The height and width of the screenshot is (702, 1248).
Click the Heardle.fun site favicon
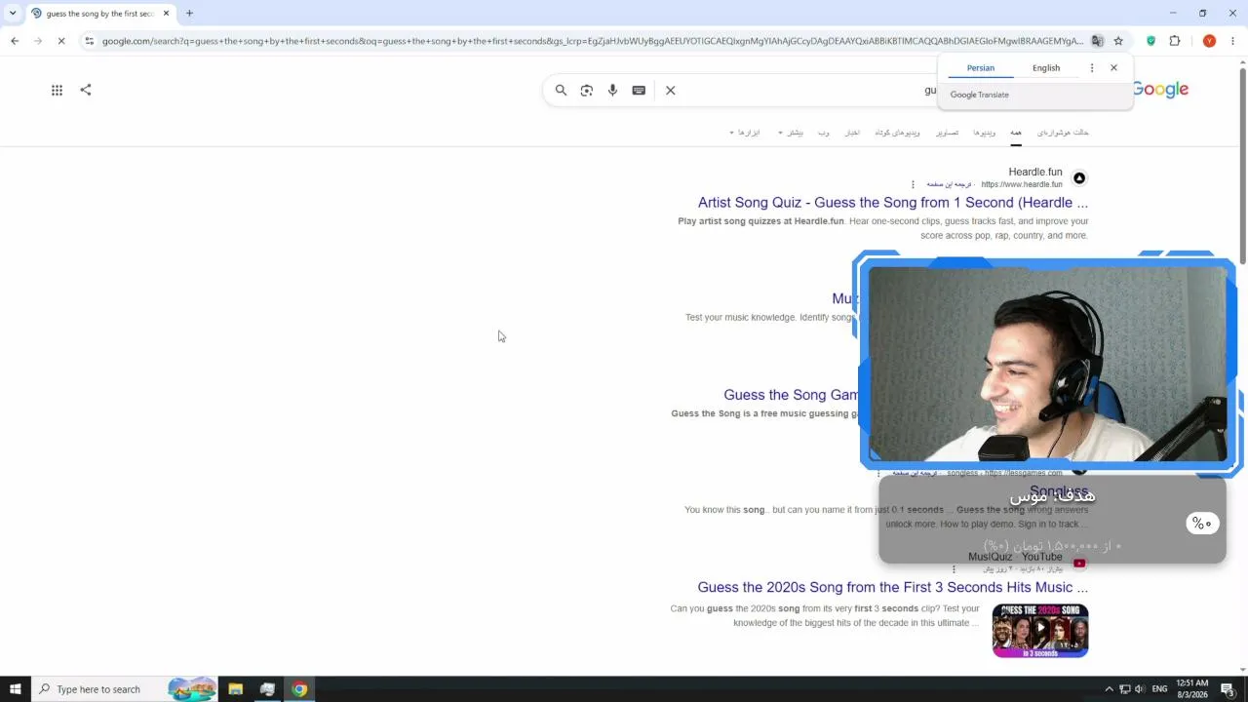pyautogui.click(x=1079, y=178)
